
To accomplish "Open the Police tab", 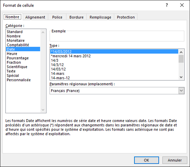I will click(57, 17).
